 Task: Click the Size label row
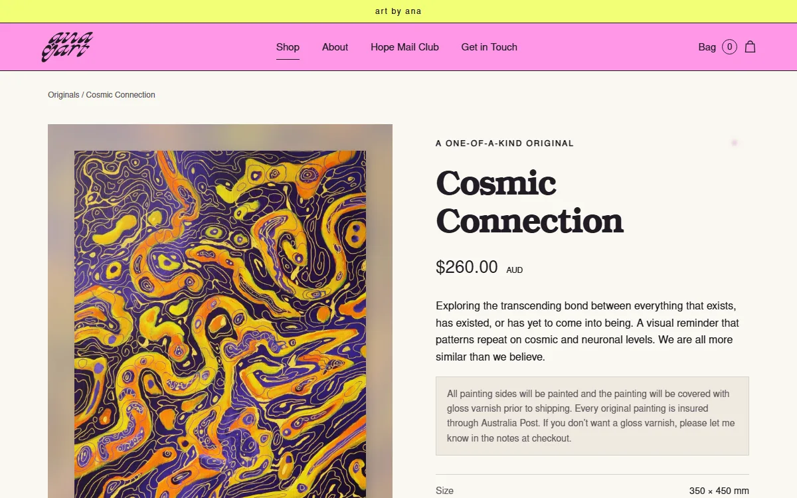[x=592, y=491]
